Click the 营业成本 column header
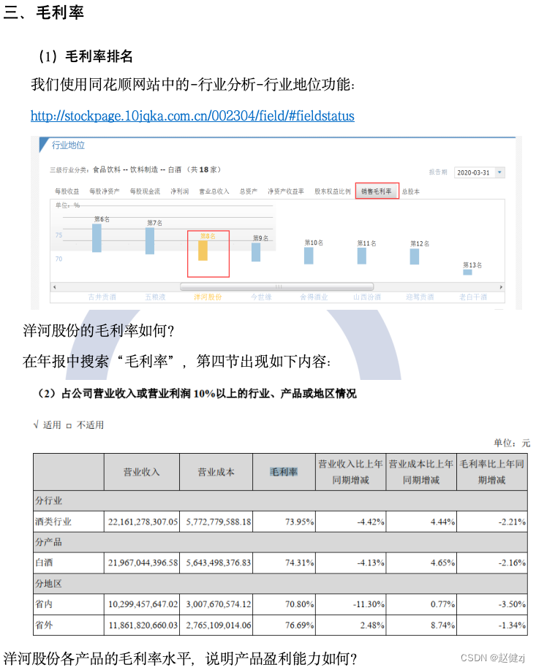536x670 pixels. 216,472
